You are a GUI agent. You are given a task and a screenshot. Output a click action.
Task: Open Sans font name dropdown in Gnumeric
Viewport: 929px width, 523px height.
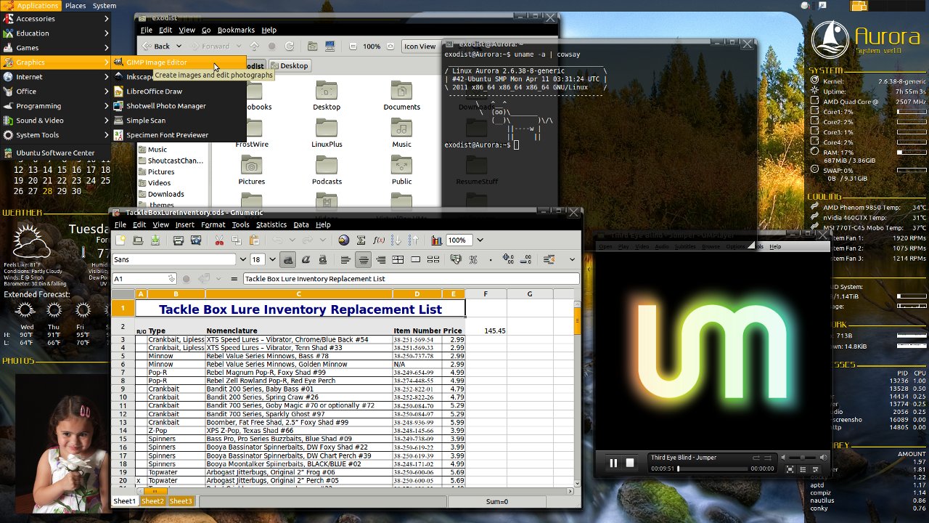(x=243, y=259)
